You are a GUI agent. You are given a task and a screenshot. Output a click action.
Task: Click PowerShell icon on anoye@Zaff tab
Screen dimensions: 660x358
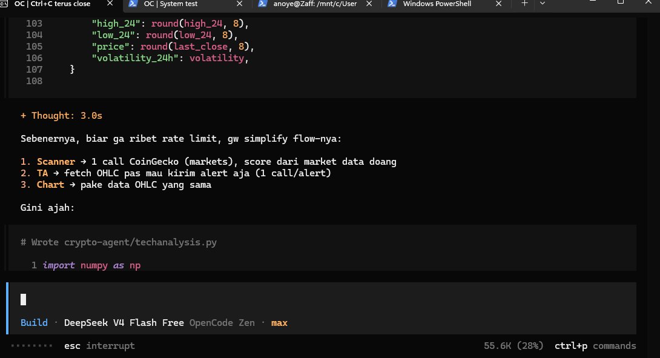pos(262,4)
